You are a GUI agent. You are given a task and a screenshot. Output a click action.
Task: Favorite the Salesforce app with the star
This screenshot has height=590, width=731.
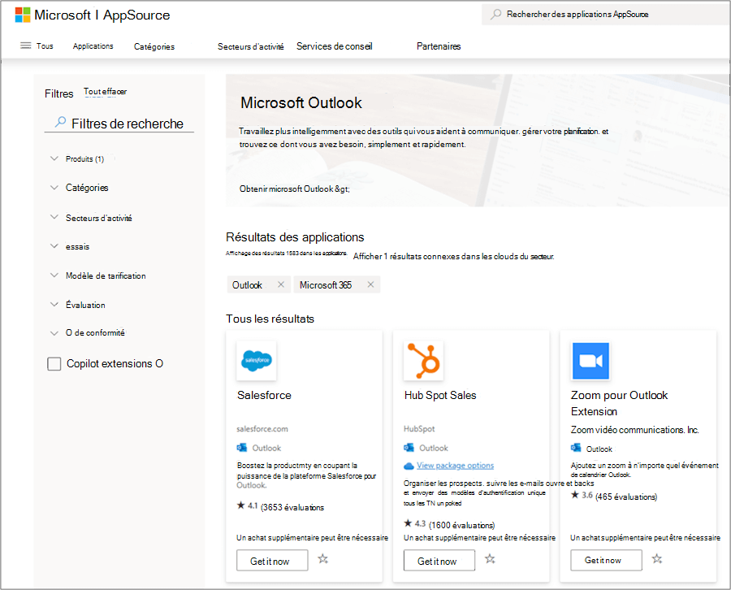pyautogui.click(x=323, y=559)
